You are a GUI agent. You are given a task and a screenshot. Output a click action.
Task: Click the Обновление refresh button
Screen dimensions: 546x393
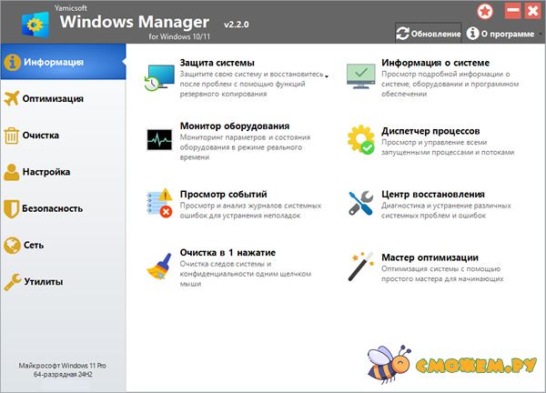coord(430,34)
